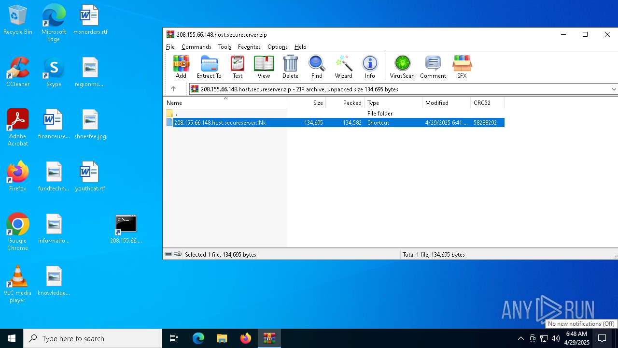This screenshot has width=618, height=348.
Task: Open the Options menu
Action: pyautogui.click(x=278, y=47)
